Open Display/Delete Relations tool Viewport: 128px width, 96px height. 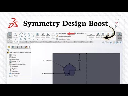click(x=91, y=35)
